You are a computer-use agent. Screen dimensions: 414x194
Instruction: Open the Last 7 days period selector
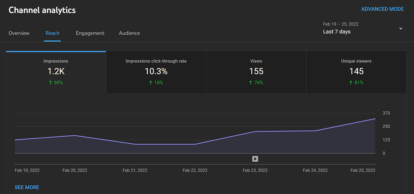337,32
